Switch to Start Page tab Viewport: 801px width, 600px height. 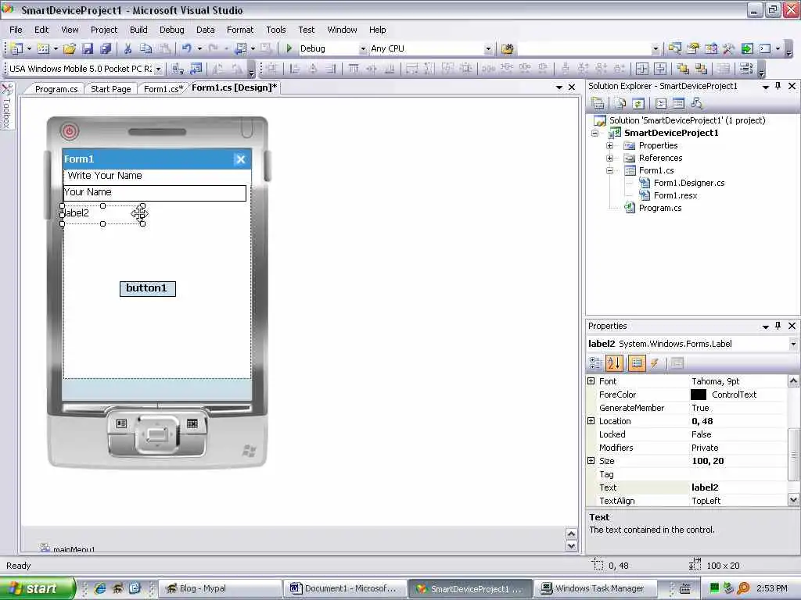pyautogui.click(x=111, y=89)
